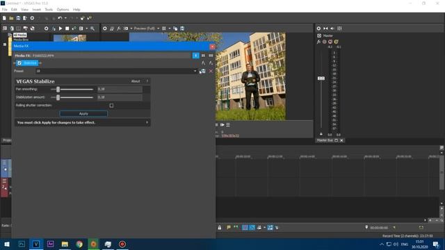Open the Preview (Full) quality dropdown

point(146,28)
